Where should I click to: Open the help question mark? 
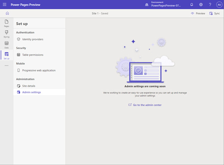pyautogui.click(x=210, y=5)
